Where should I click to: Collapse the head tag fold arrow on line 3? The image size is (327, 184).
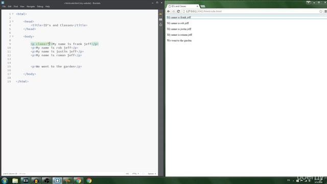[x=13, y=21]
